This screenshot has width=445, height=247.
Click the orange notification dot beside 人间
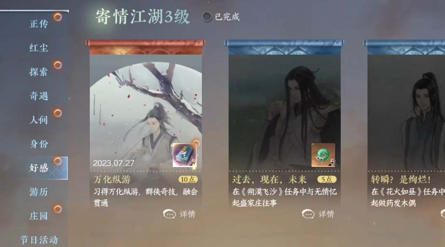[58, 113]
